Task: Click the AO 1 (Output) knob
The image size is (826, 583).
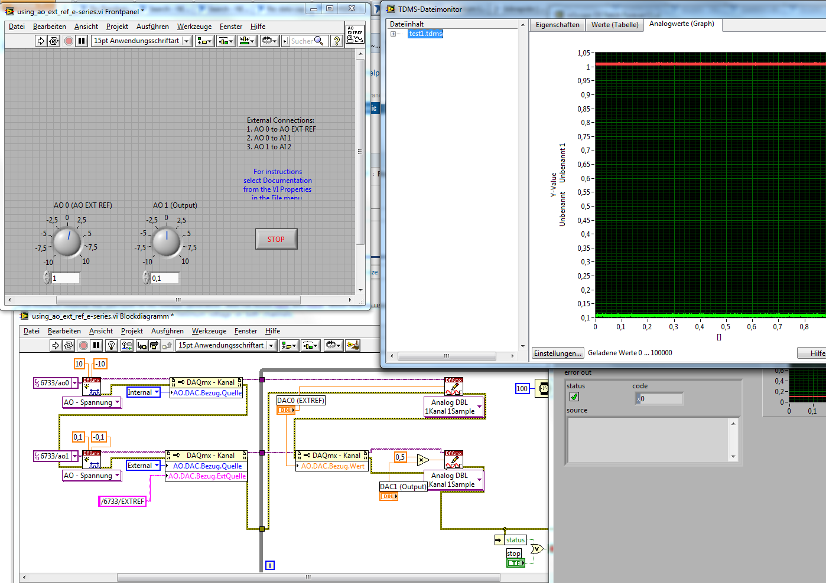Action: tap(167, 243)
